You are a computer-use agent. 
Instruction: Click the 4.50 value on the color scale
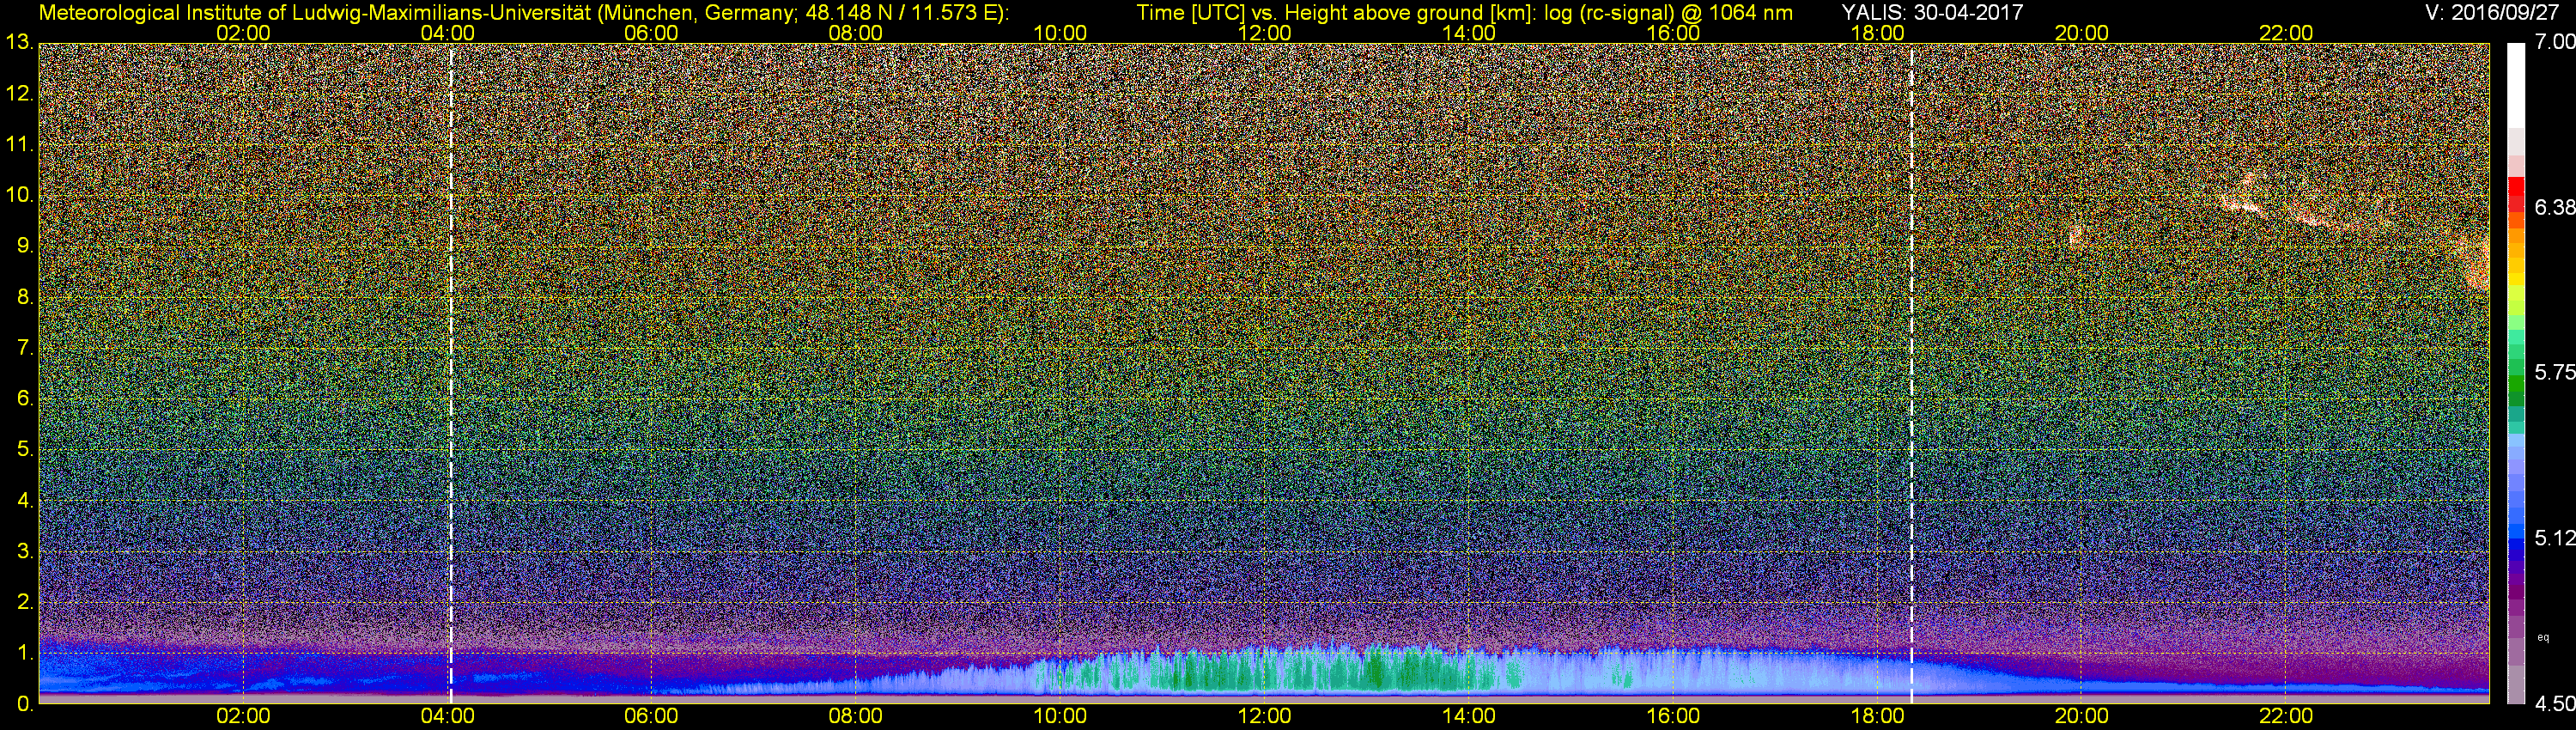[2555, 704]
